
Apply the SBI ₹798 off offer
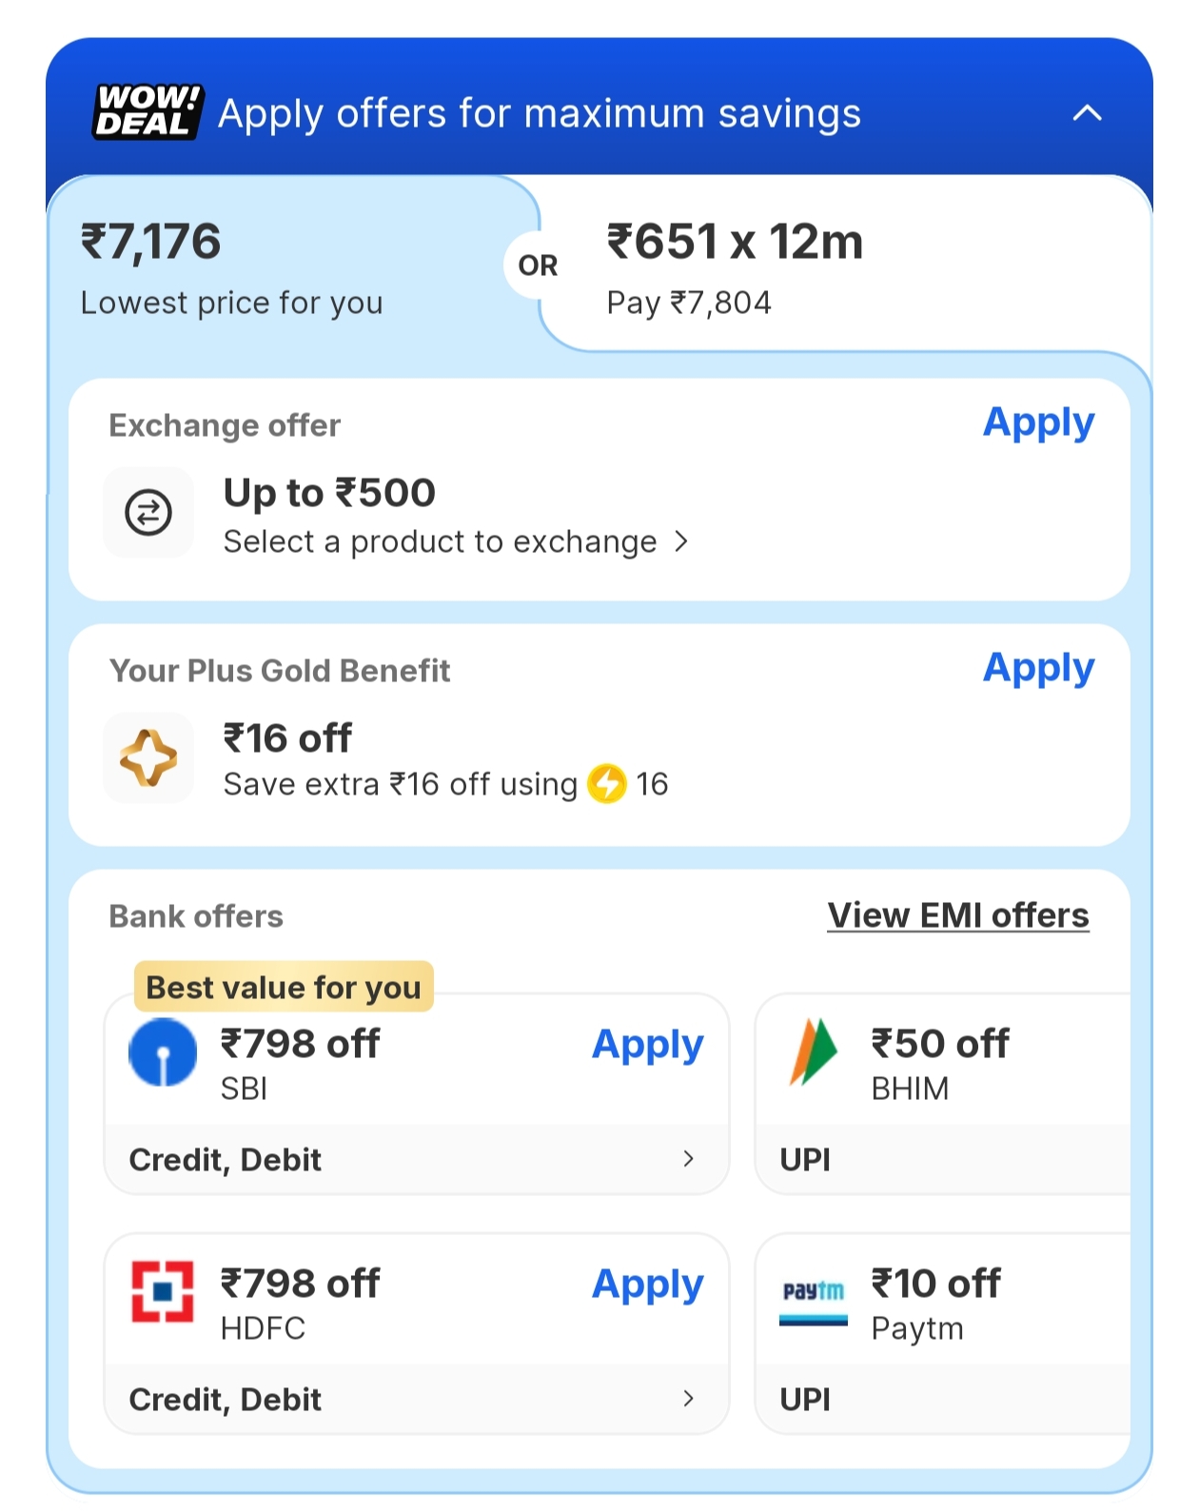tap(647, 1045)
